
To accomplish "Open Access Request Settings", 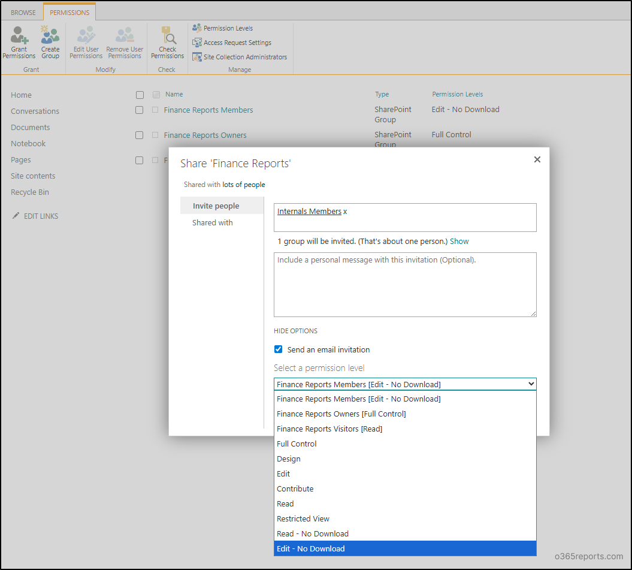I will 198,42.
